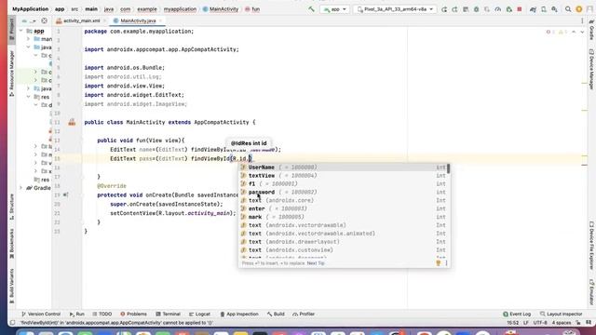The image size is (596, 335).
Task: Open the Logcat tool window
Action: pos(199,315)
